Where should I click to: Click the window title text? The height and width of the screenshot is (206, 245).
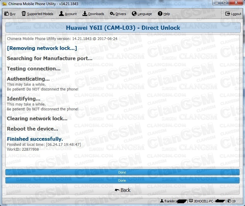[43, 4]
